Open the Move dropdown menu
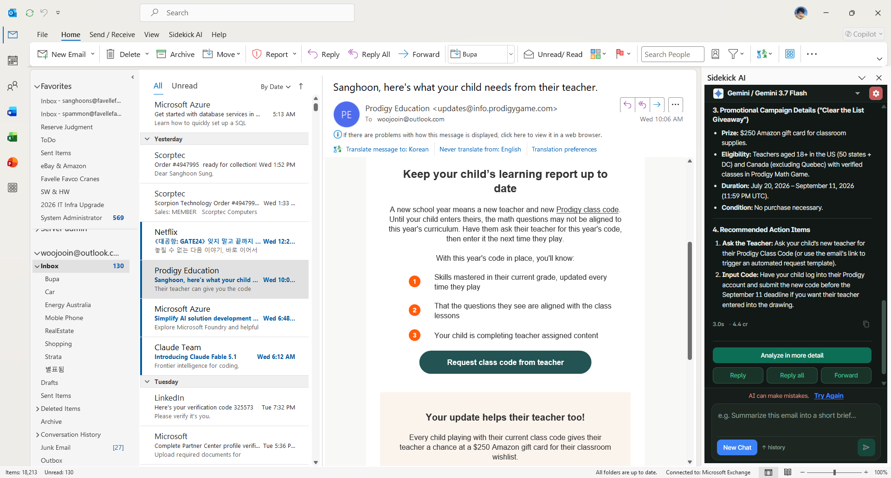Viewport: 891px width, 478px height. (222, 54)
